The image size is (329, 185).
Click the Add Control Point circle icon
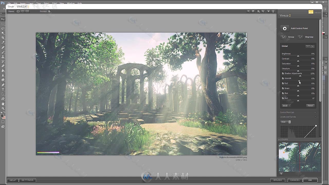pyautogui.click(x=285, y=29)
